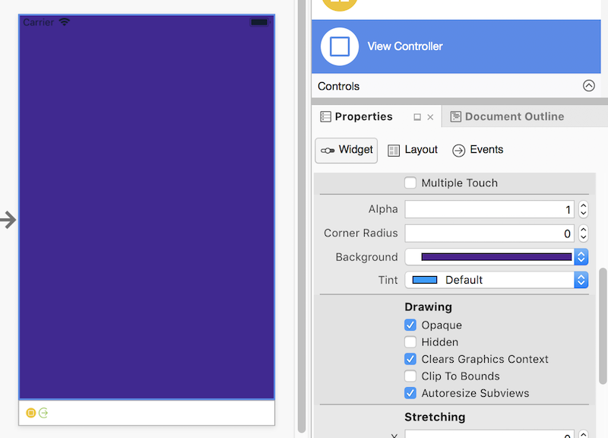Click the green Exit dock icon

[x=43, y=413]
